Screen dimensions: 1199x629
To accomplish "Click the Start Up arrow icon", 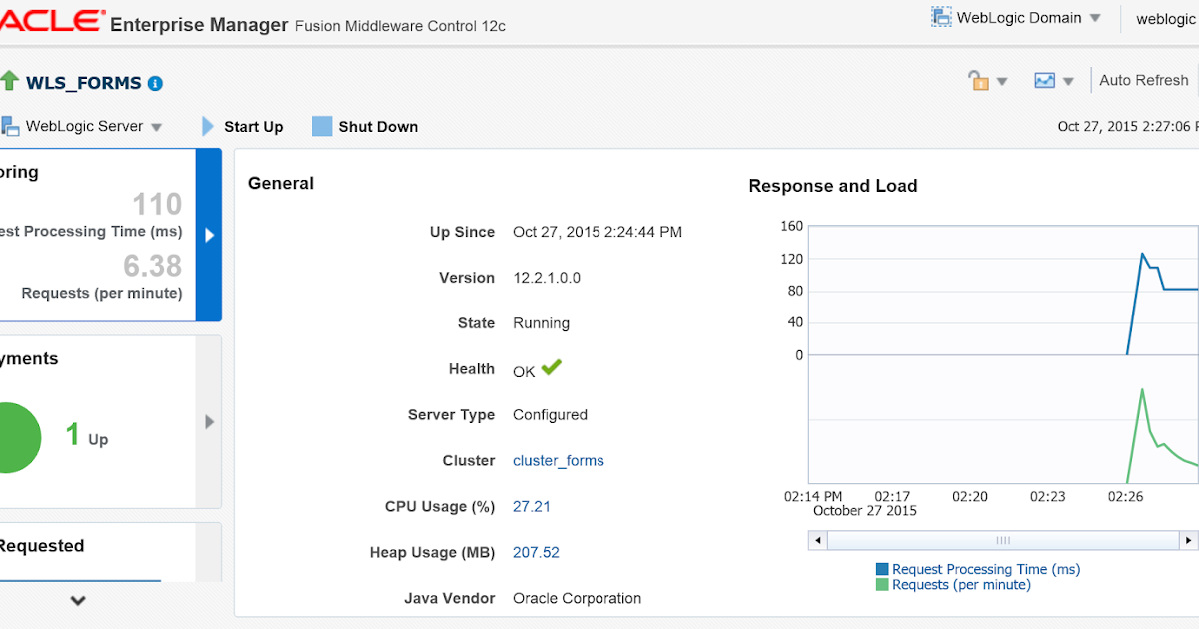I will click(x=207, y=126).
